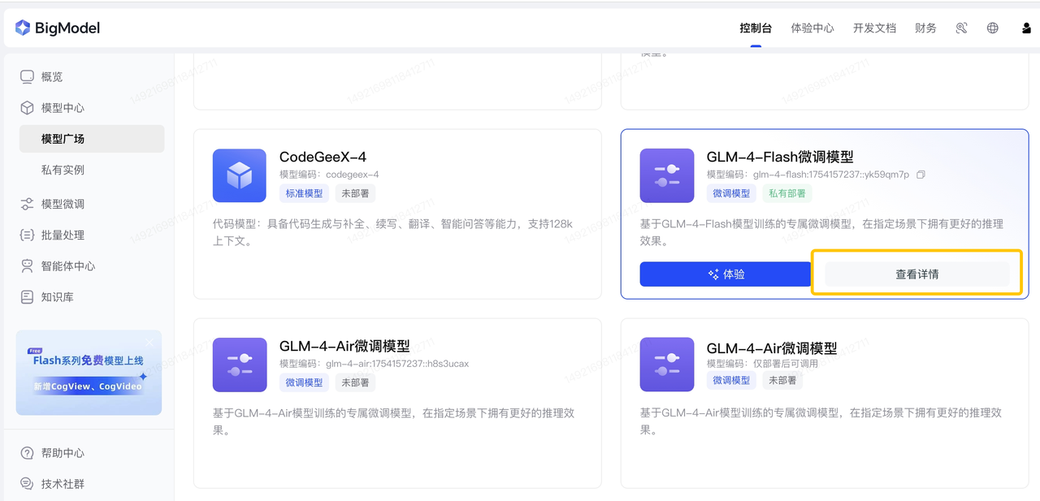Click model code glm-4-air:1754157237::h8s3ucax
Viewport: 1040px width, 501px height.
pyautogui.click(x=397, y=364)
